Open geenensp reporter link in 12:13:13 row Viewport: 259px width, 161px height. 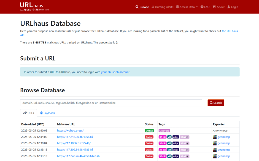pos(223,156)
